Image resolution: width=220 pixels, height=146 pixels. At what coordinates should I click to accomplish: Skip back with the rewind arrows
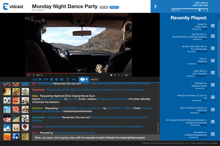coord(35,79)
